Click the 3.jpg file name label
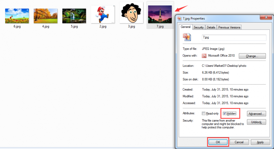This screenshot has height=149, width=274. coord(131,27)
